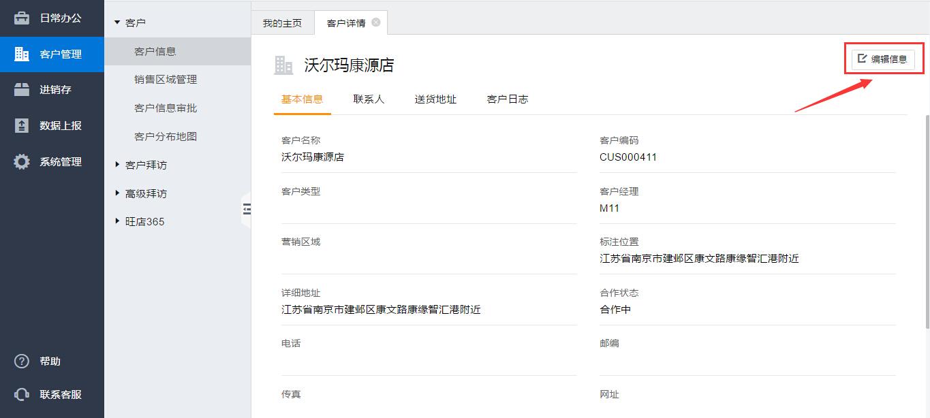Open the 送货地址 tab

pos(435,99)
